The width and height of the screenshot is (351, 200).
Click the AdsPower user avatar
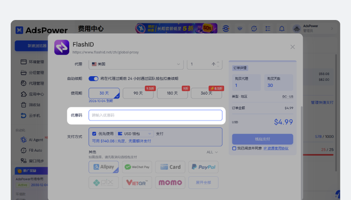pyautogui.click(x=297, y=29)
